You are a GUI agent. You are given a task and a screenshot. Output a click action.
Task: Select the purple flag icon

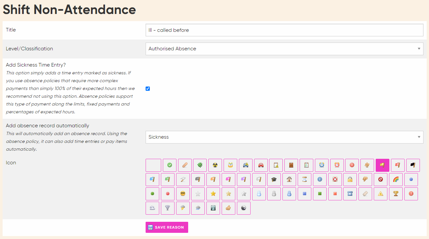244,180
